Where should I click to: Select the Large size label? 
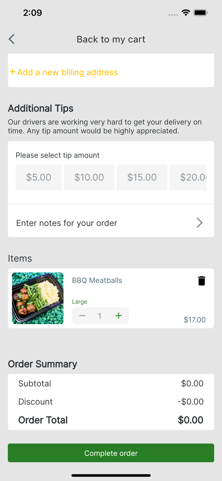coord(79,301)
